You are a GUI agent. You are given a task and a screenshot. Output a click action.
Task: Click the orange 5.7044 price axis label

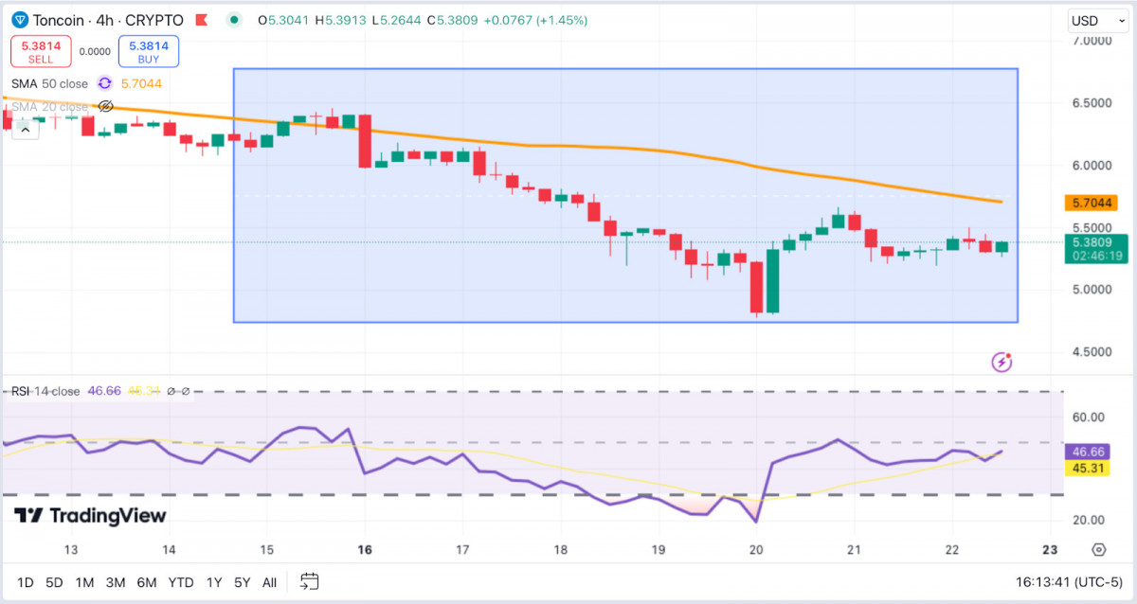(1092, 203)
